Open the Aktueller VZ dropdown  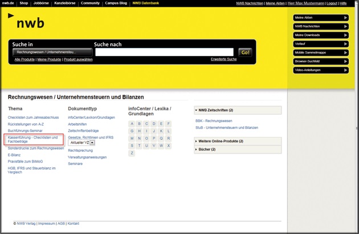click(x=81, y=142)
